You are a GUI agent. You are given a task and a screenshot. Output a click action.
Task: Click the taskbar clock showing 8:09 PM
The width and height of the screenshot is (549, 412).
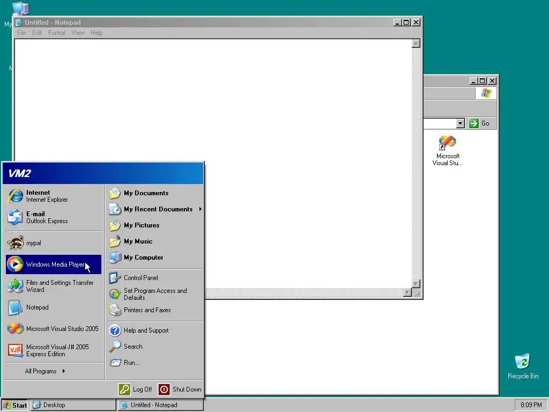coord(531,405)
